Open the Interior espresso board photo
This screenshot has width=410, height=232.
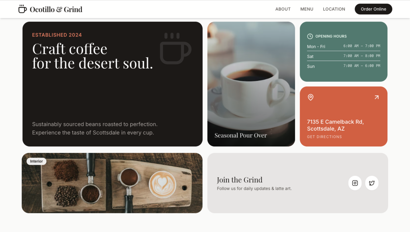point(112,183)
